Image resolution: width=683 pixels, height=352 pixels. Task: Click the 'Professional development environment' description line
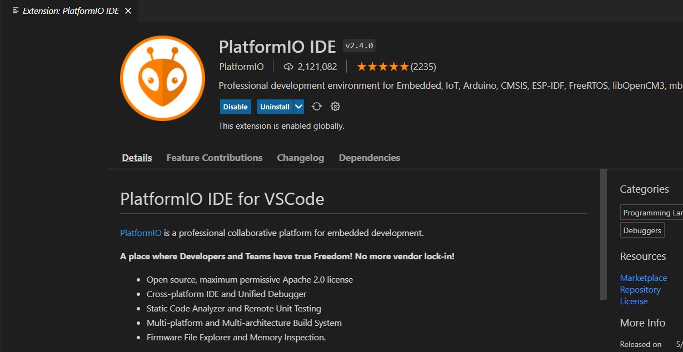451,86
